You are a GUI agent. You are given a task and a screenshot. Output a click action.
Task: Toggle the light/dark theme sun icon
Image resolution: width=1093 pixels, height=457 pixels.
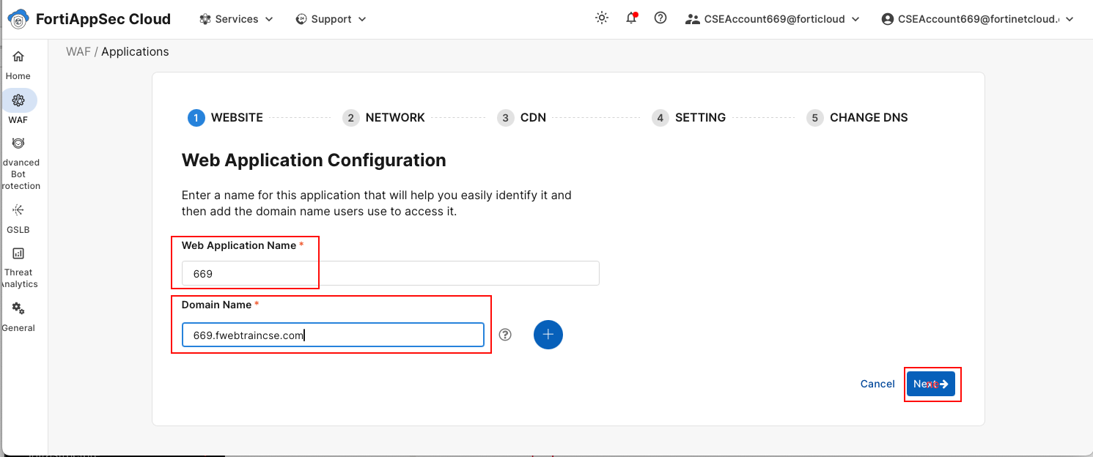click(602, 18)
